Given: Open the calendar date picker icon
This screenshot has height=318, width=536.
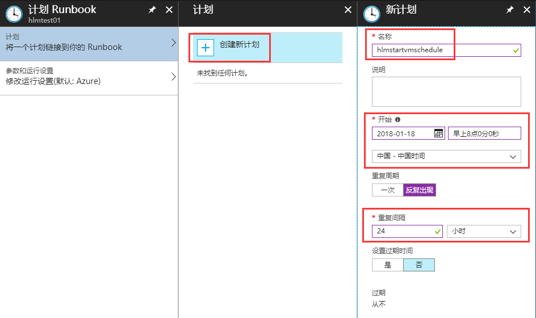Looking at the screenshot, I should coord(438,133).
